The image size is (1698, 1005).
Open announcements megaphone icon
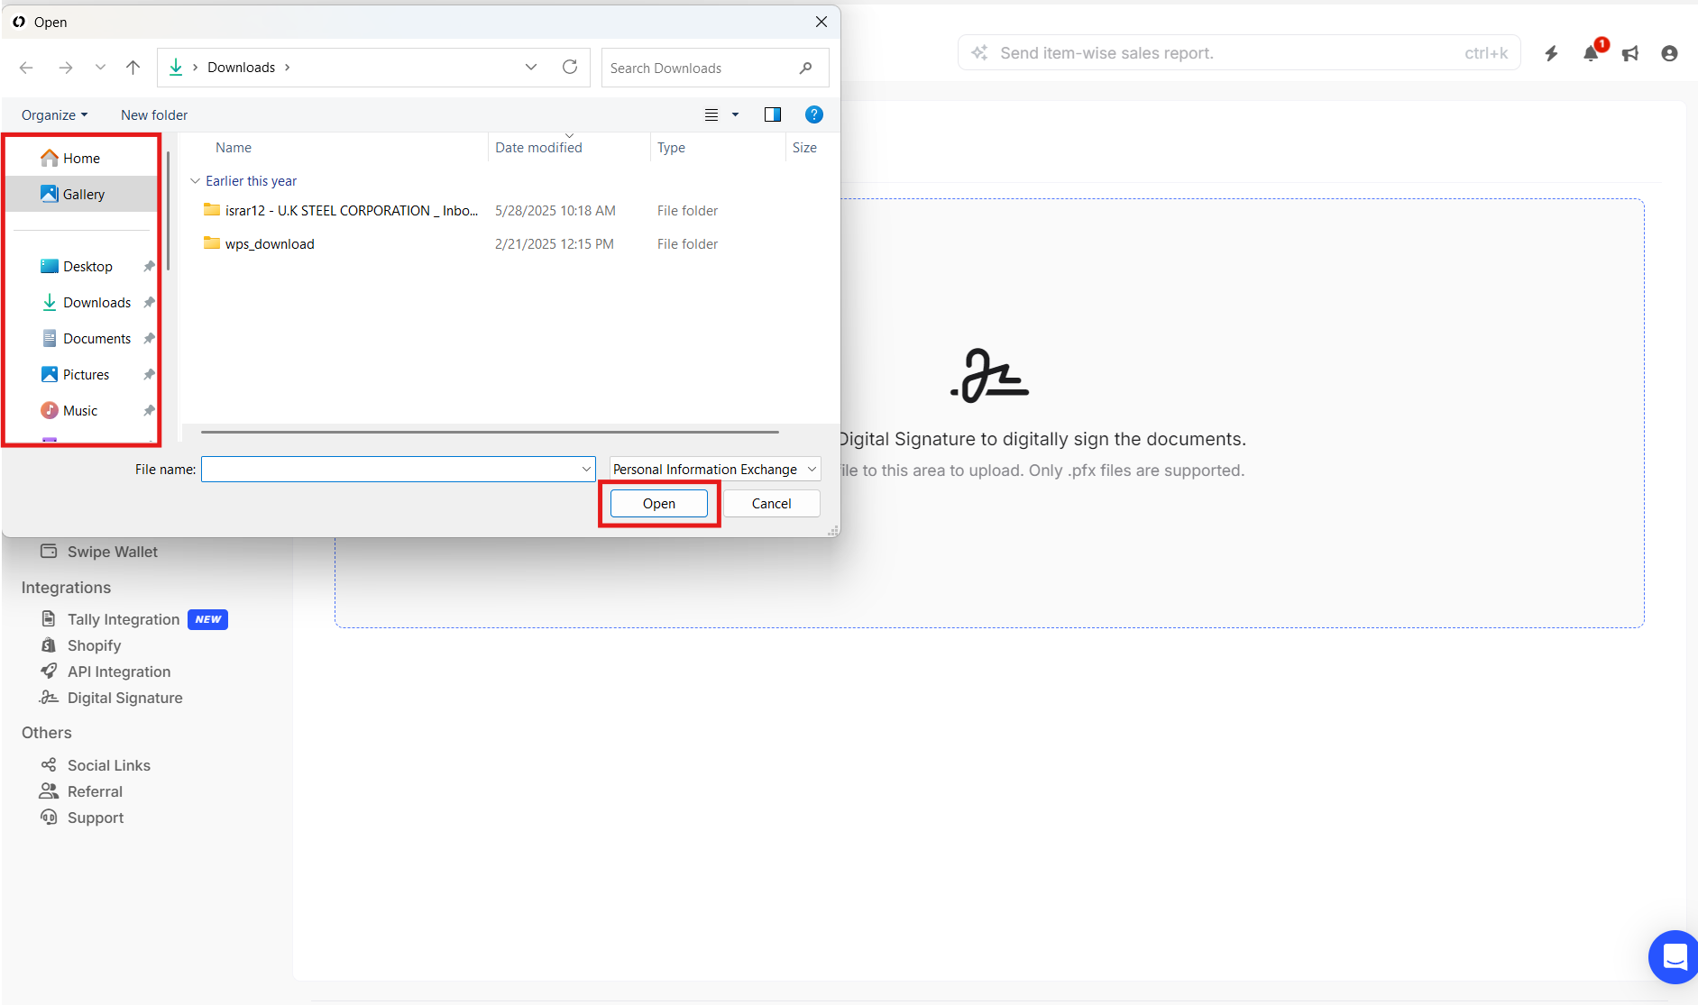(x=1630, y=53)
